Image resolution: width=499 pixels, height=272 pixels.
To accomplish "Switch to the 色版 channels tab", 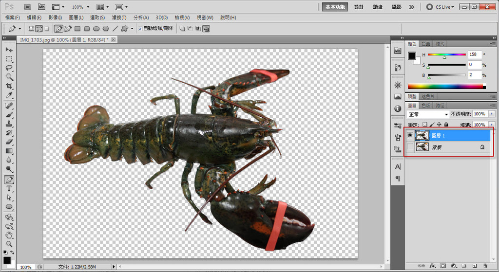I will [x=426, y=105].
